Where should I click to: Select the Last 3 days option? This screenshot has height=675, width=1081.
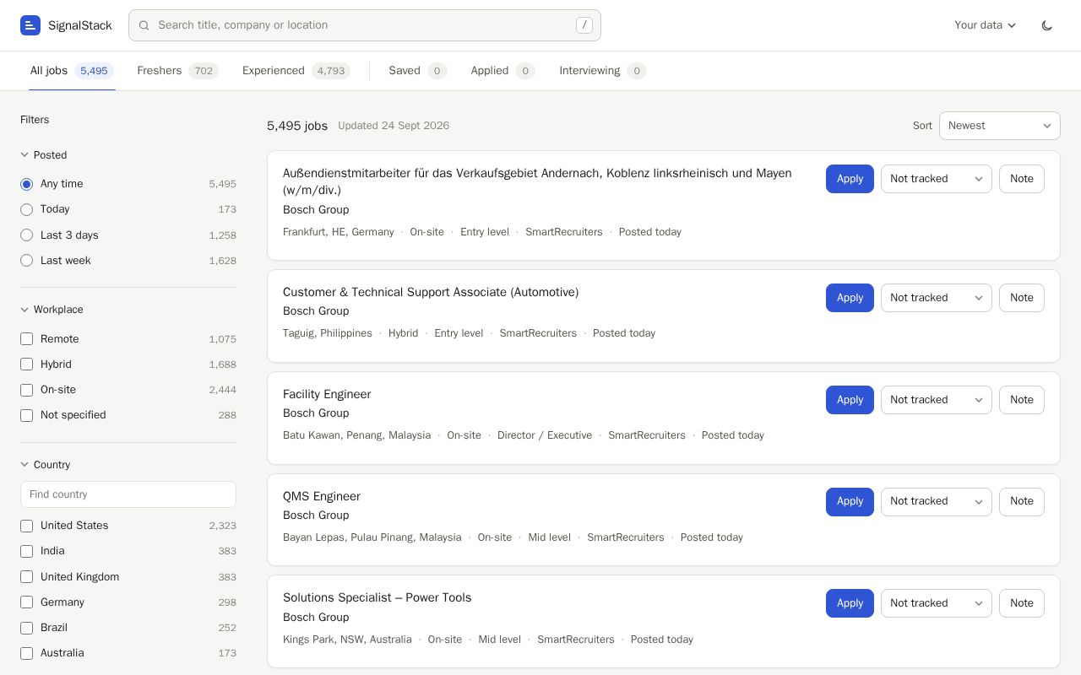click(27, 235)
